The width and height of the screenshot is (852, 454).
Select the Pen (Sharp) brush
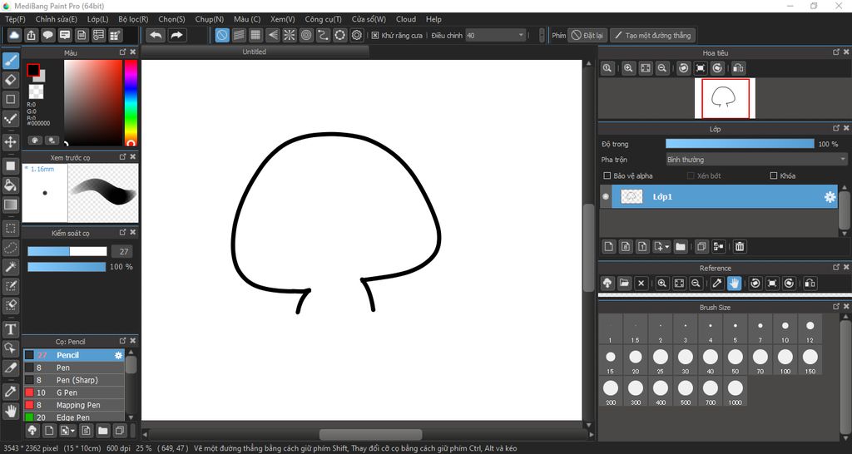[x=74, y=380]
